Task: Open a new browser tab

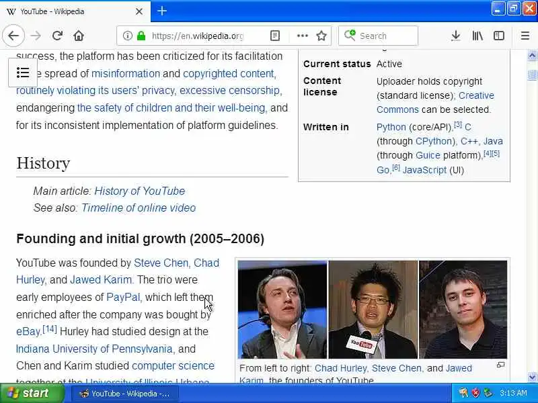Action: [162, 11]
